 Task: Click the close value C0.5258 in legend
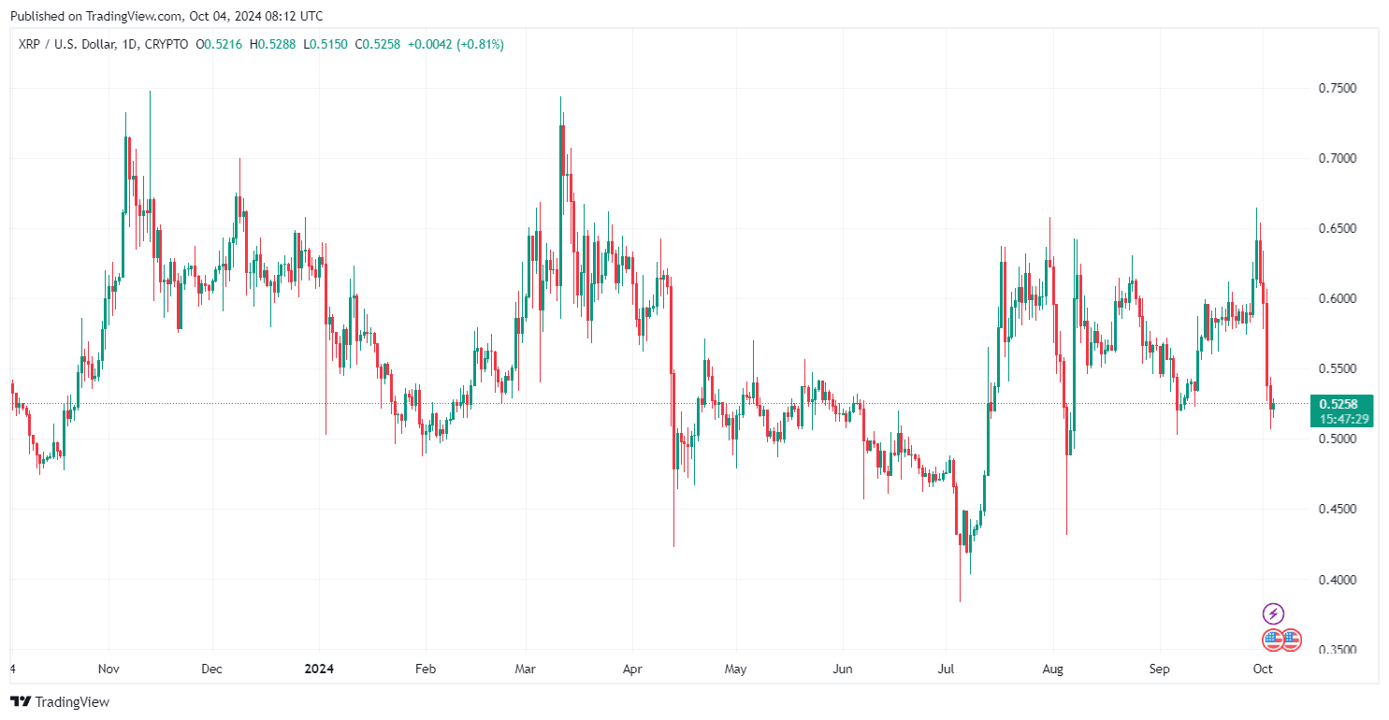(376, 44)
